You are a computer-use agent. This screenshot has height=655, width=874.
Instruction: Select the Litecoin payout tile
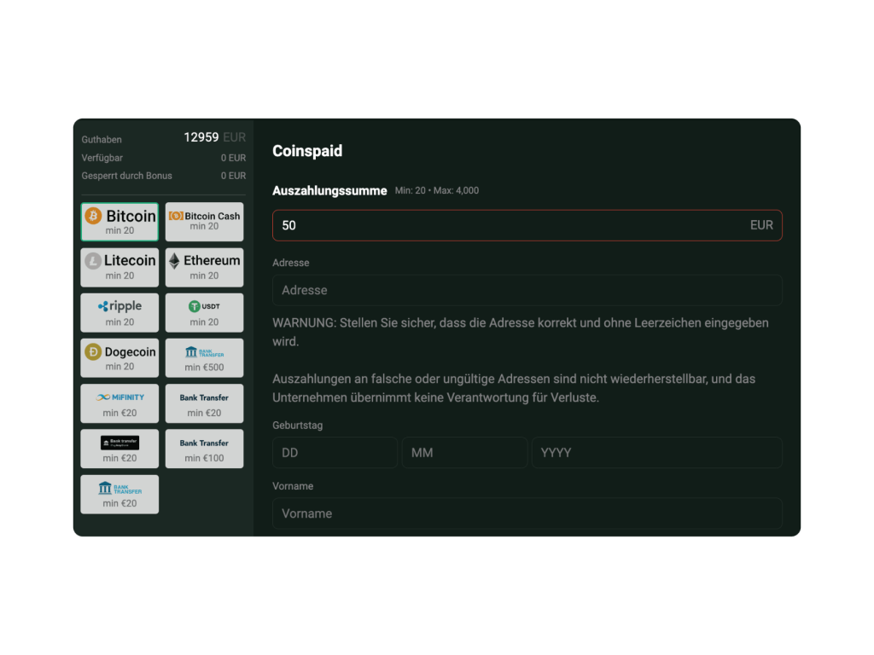119,267
